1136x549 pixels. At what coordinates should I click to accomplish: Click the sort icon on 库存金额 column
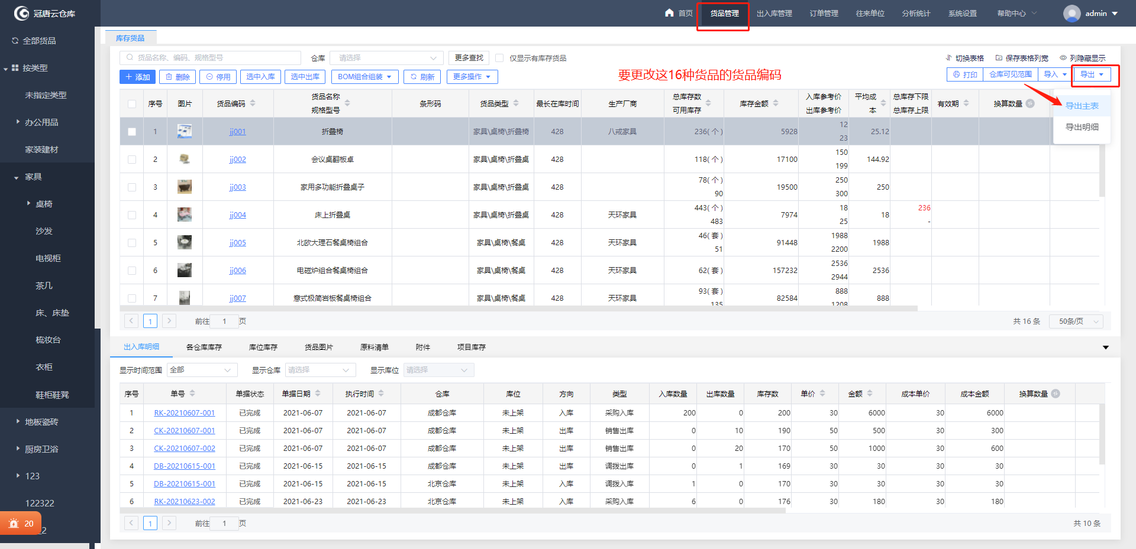(x=776, y=103)
